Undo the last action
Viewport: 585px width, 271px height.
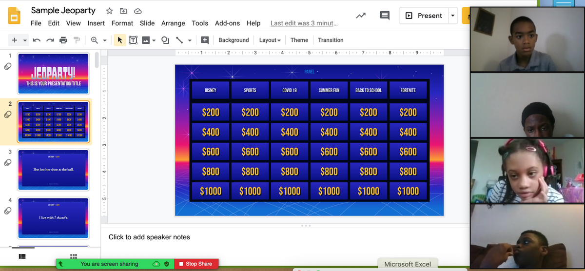point(37,40)
